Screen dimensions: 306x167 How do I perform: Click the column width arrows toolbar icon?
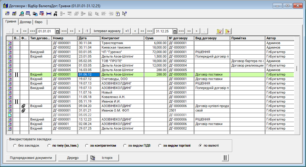tap(49, 13)
